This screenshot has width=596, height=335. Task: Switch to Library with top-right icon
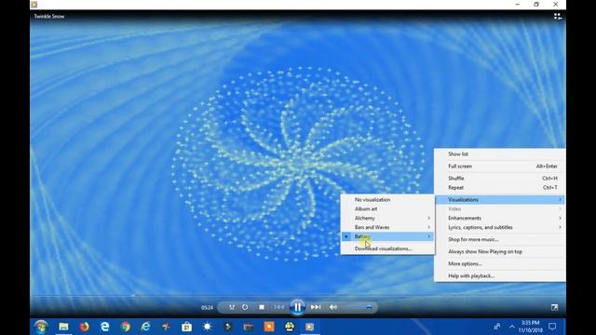(558, 17)
